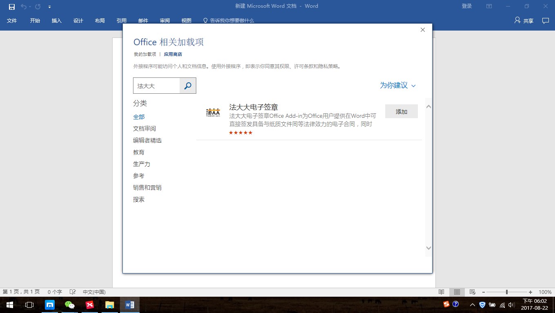Image resolution: width=555 pixels, height=313 pixels.
Task: Open Windows Start menu
Action: coord(9,305)
